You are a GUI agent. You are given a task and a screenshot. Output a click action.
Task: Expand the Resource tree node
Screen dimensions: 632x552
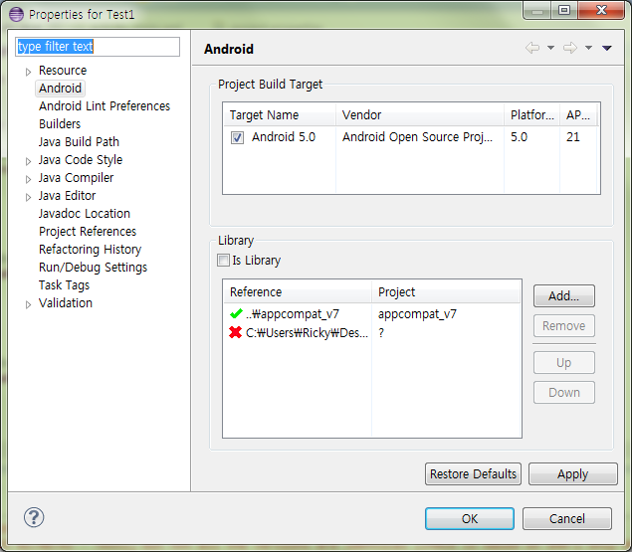point(28,72)
